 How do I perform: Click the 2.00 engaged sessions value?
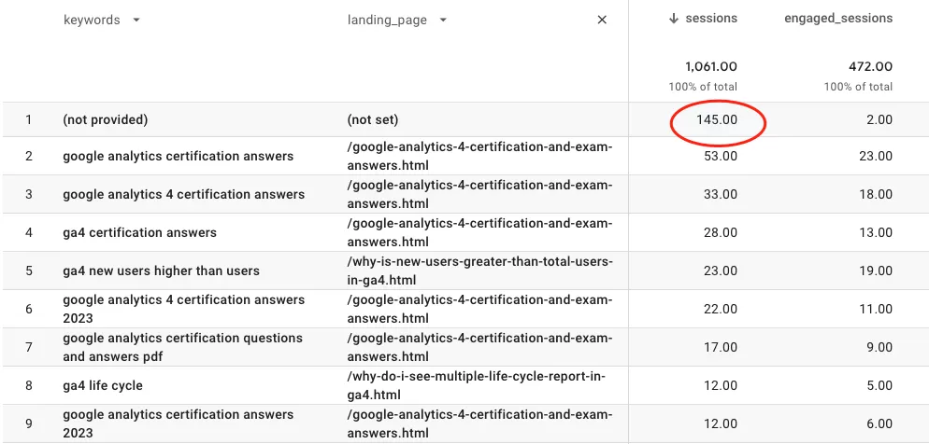click(879, 120)
